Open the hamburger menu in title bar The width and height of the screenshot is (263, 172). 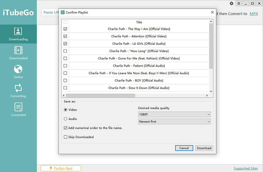(239, 4)
